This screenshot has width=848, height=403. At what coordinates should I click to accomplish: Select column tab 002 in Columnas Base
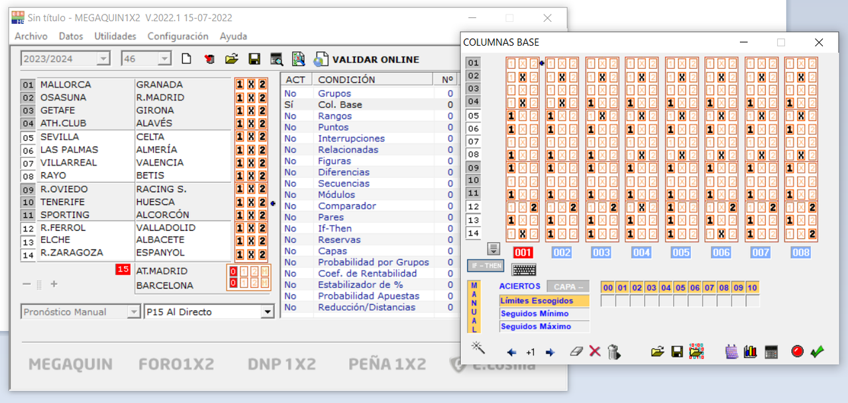coord(562,253)
